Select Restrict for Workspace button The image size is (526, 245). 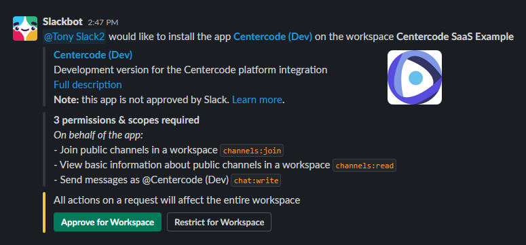(219, 222)
